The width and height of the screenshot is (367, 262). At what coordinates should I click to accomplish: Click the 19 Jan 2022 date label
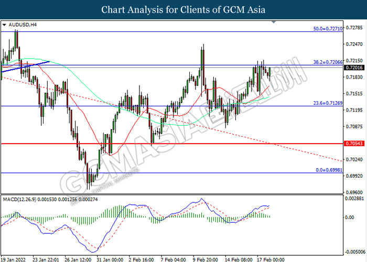click(x=13, y=259)
